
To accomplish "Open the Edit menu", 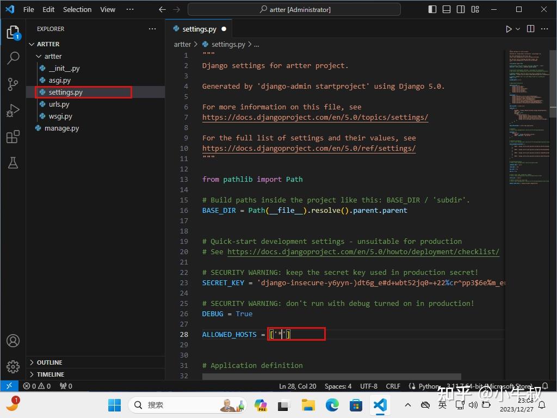I will pos(48,9).
